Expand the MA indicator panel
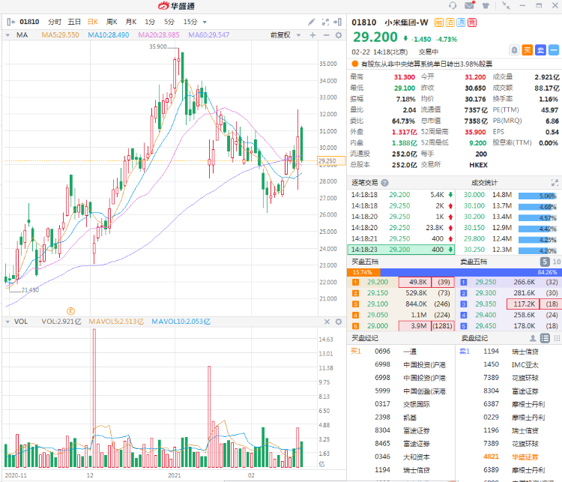Image resolution: width=562 pixels, height=482 pixels. coord(9,34)
